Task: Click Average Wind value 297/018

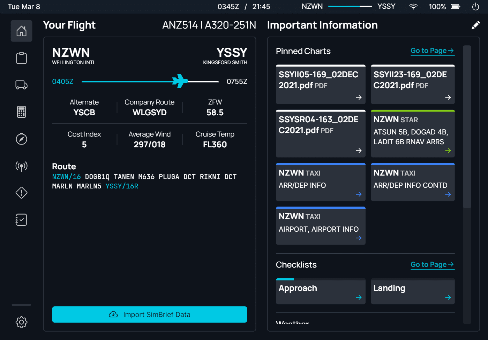Action: (x=150, y=145)
